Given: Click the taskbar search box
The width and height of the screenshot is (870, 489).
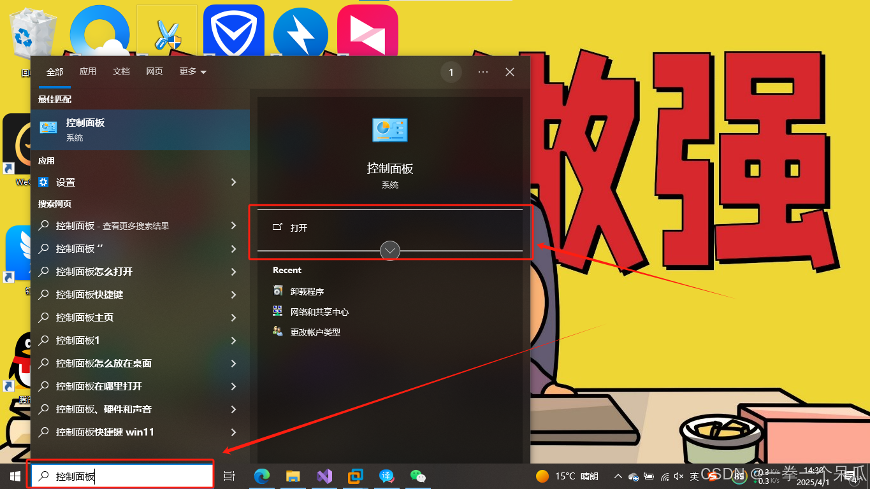Looking at the screenshot, I should click(120, 476).
